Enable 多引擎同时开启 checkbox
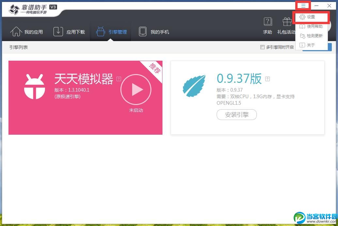 [x=262, y=47]
